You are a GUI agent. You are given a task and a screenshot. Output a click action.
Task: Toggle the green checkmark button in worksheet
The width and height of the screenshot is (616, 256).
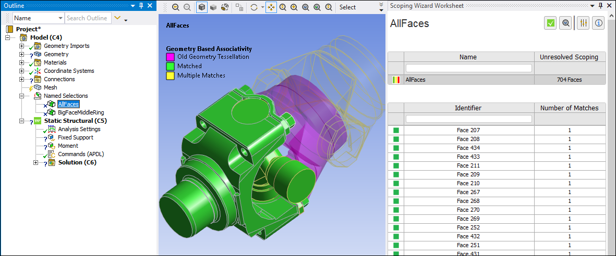click(550, 23)
